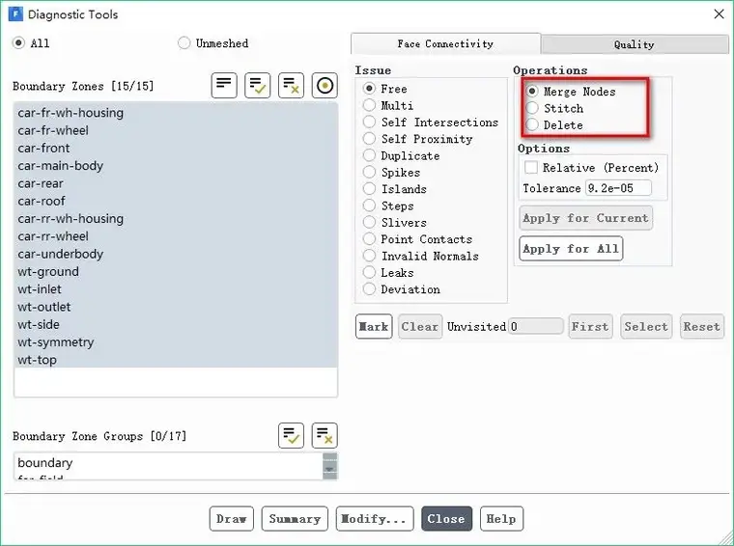This screenshot has height=546, width=734.
Task: Select wt-outlet in Boundary Zones
Action: pos(176,307)
